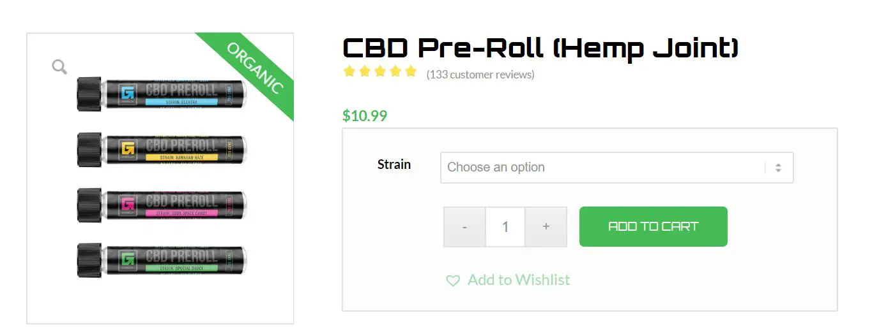Decrease quantity with the minus button
The image size is (895, 327).
[464, 226]
